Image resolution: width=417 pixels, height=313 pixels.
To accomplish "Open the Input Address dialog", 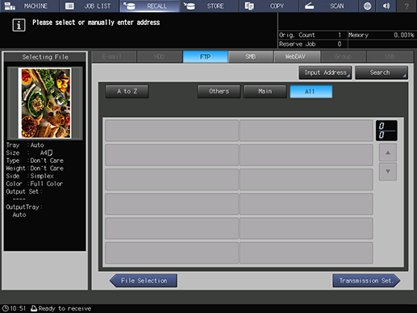I will (325, 73).
